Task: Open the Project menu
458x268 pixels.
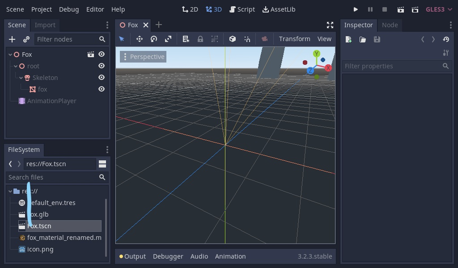Action: tap(42, 9)
